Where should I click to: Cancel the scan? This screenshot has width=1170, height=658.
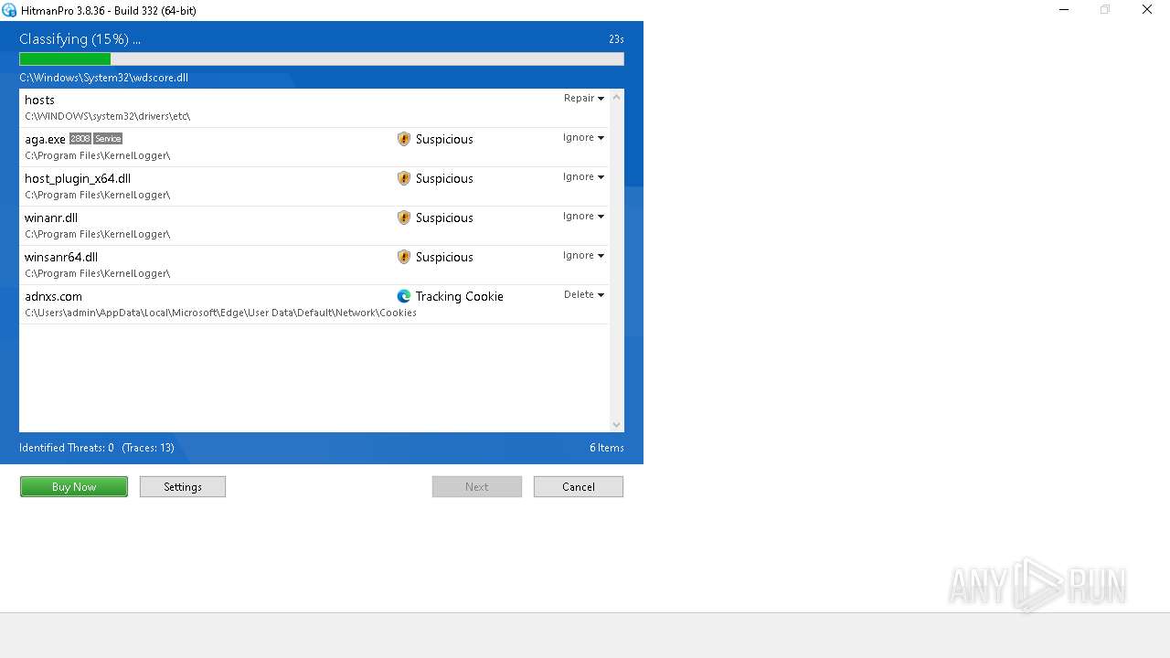(x=579, y=487)
